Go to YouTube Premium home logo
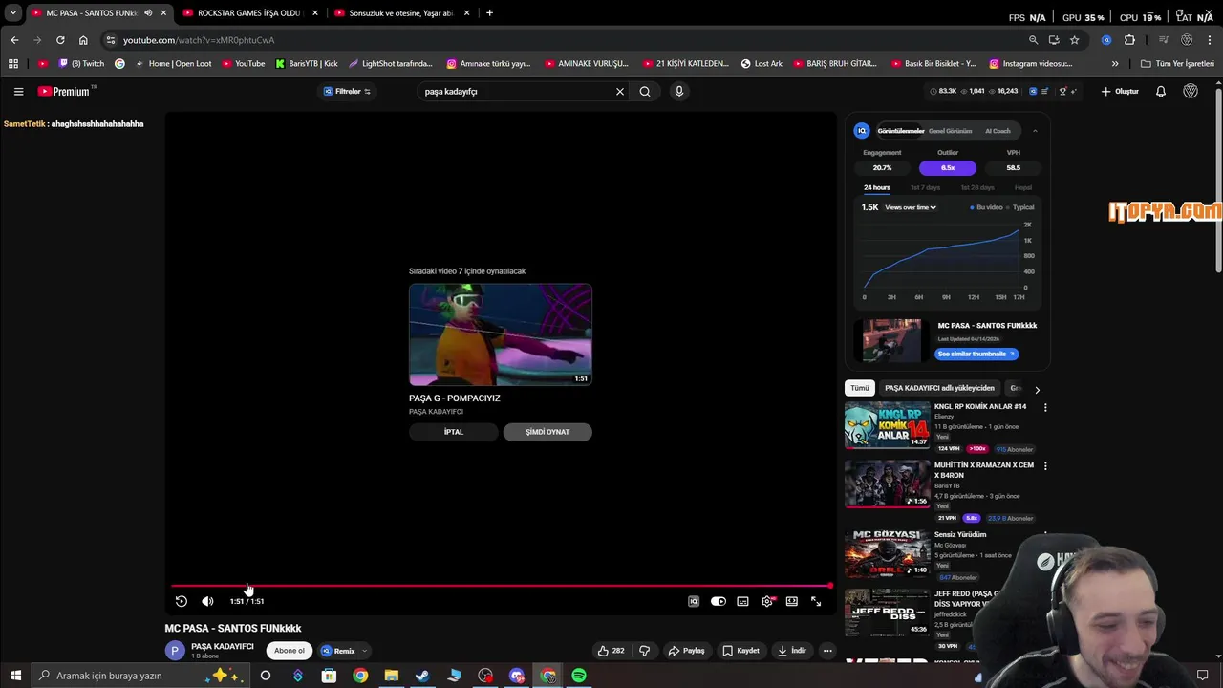This screenshot has height=688, width=1223. pyautogui.click(x=66, y=92)
